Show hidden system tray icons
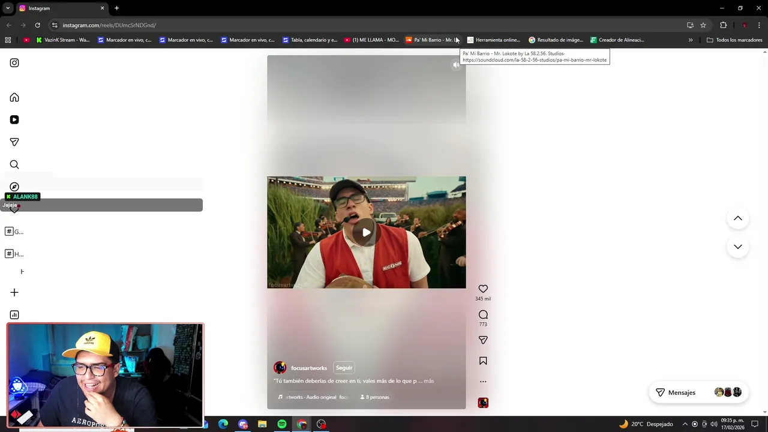The image size is (768, 432). [685, 424]
